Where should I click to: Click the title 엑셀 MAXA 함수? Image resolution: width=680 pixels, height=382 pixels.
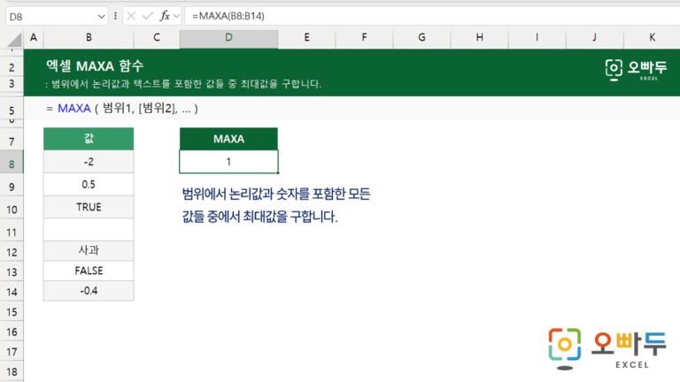[95, 65]
